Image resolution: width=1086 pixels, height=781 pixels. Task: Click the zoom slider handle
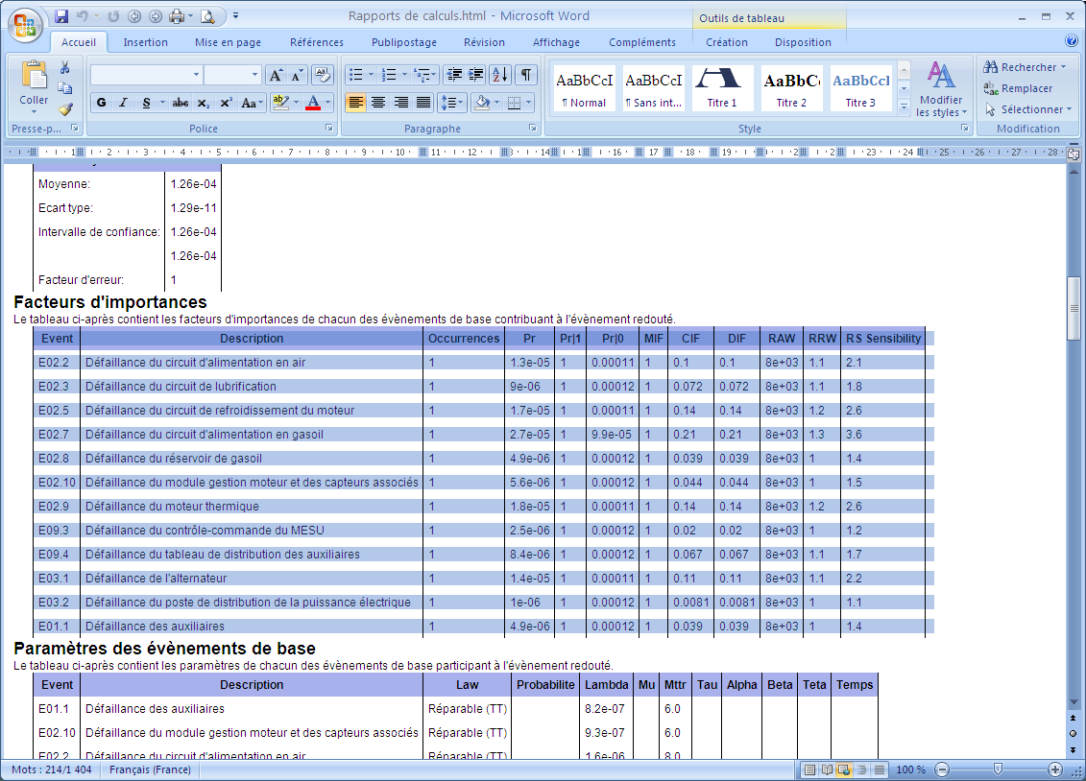tap(998, 769)
